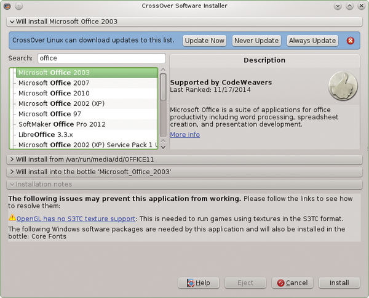This screenshot has height=298, width=369.
Task: Click the pin button in the title bar
Action: (x=19, y=6)
